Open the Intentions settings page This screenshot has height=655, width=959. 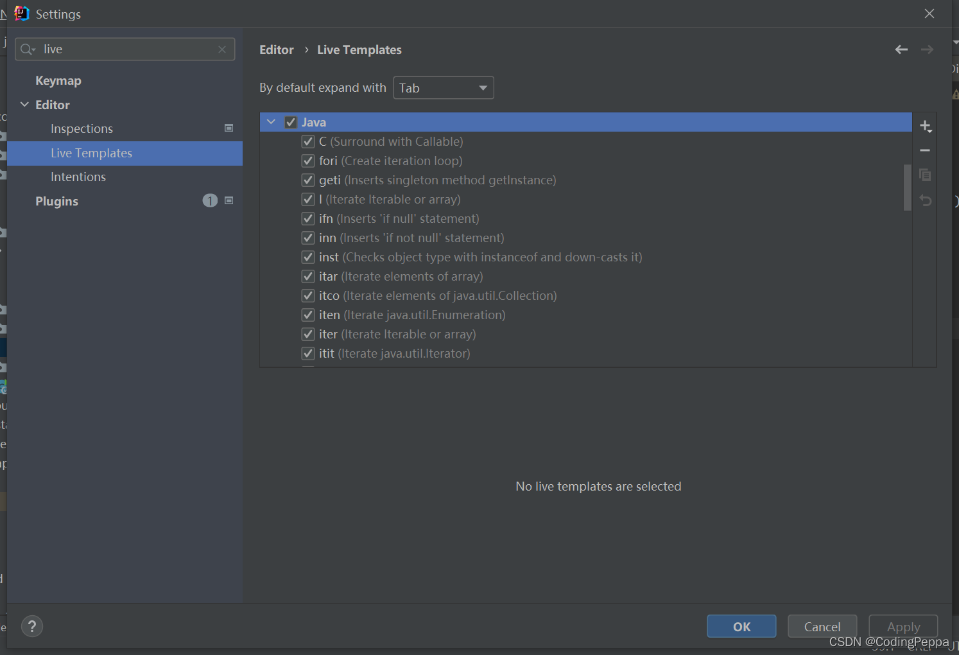pyautogui.click(x=78, y=177)
